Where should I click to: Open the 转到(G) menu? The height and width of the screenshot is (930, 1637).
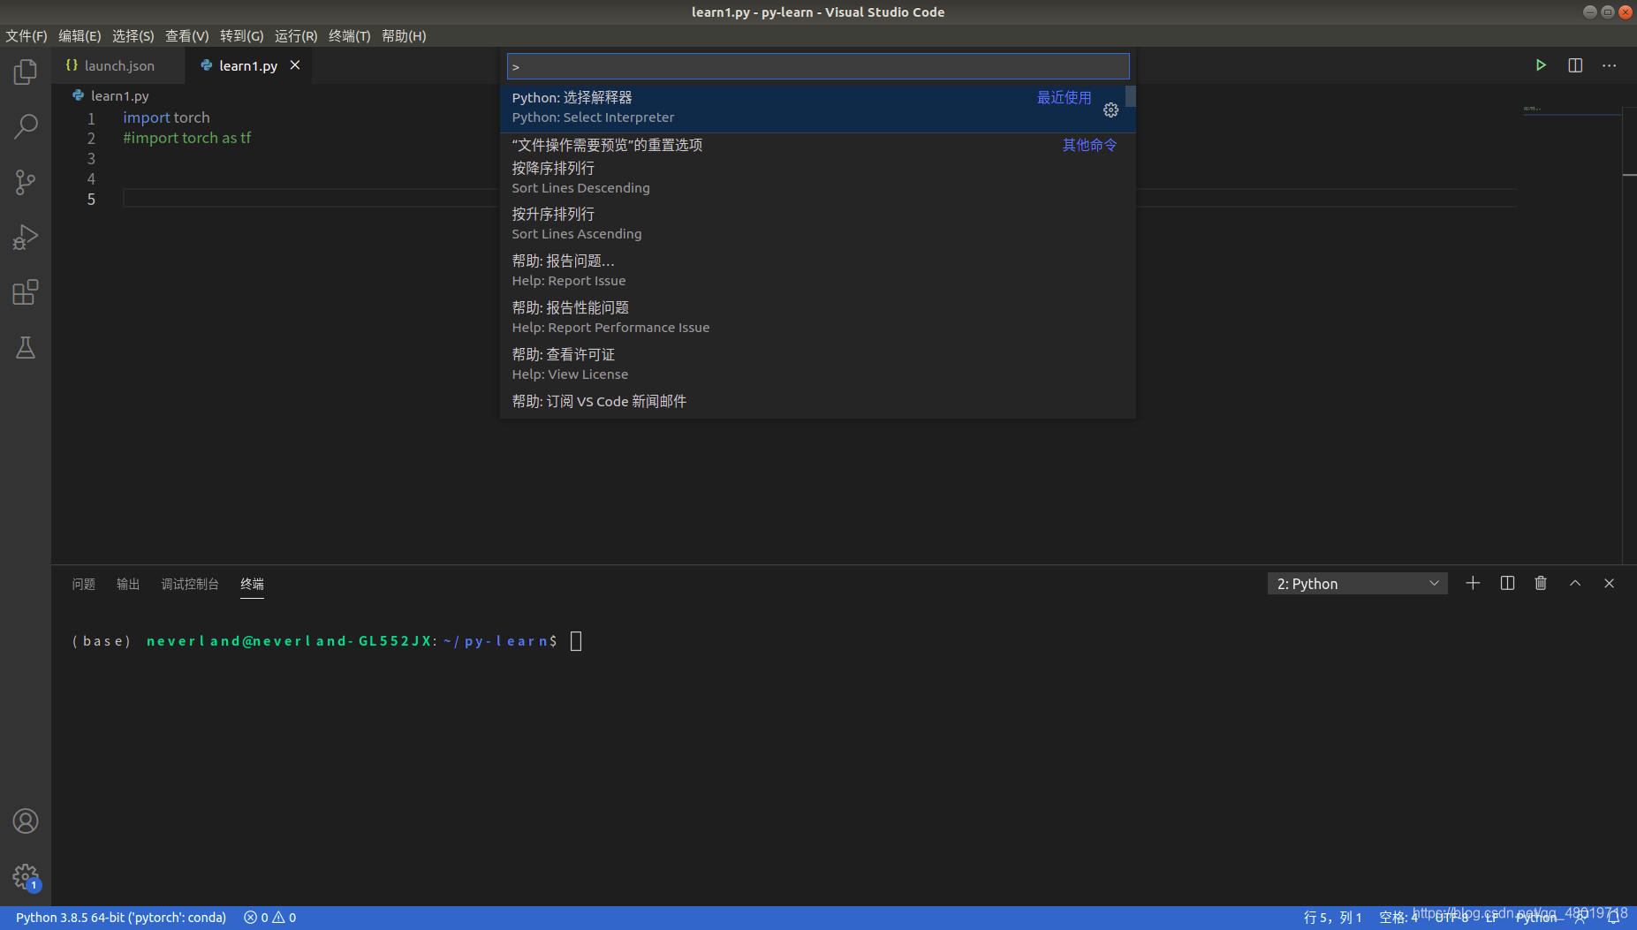click(242, 35)
